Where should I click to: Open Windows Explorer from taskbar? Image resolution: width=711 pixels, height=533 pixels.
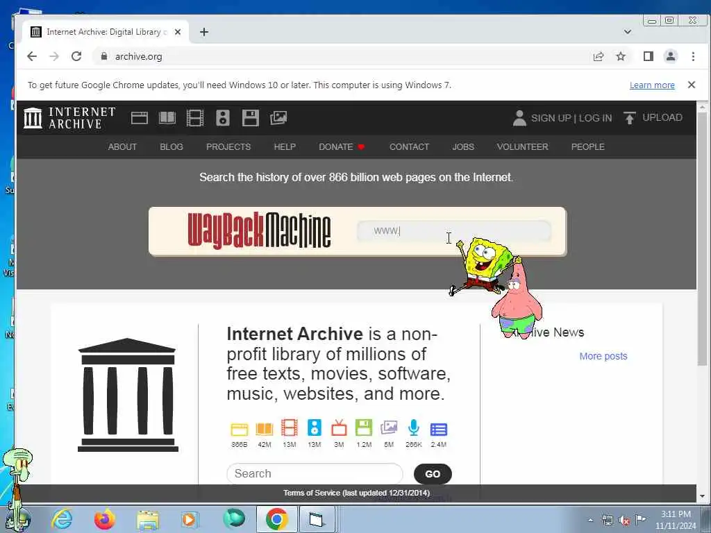148,520
